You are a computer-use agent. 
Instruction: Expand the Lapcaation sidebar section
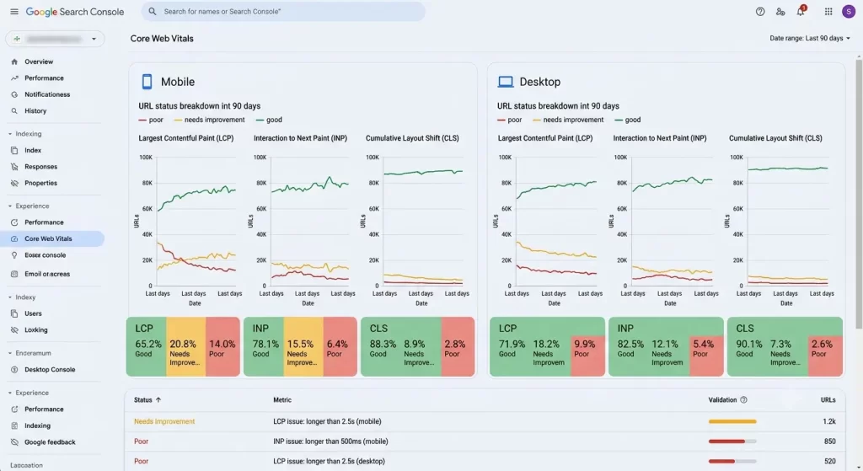tap(26, 465)
